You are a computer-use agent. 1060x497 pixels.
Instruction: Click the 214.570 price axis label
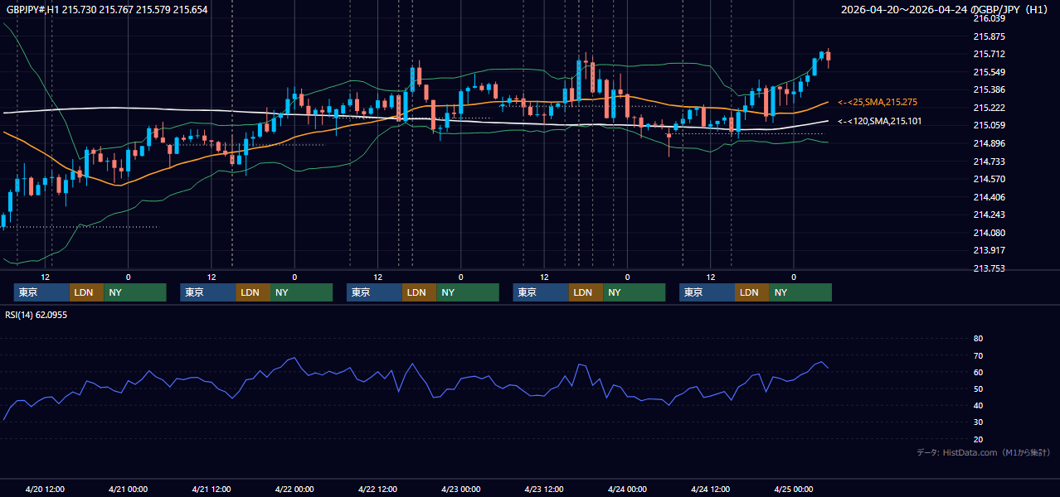pyautogui.click(x=989, y=179)
